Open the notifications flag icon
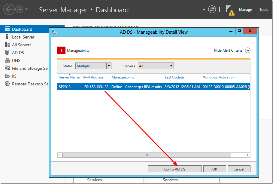 click(x=229, y=9)
